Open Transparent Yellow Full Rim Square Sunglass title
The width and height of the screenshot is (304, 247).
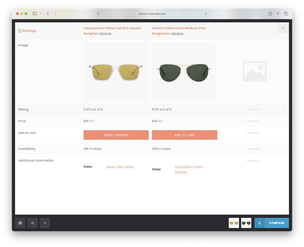112,31
